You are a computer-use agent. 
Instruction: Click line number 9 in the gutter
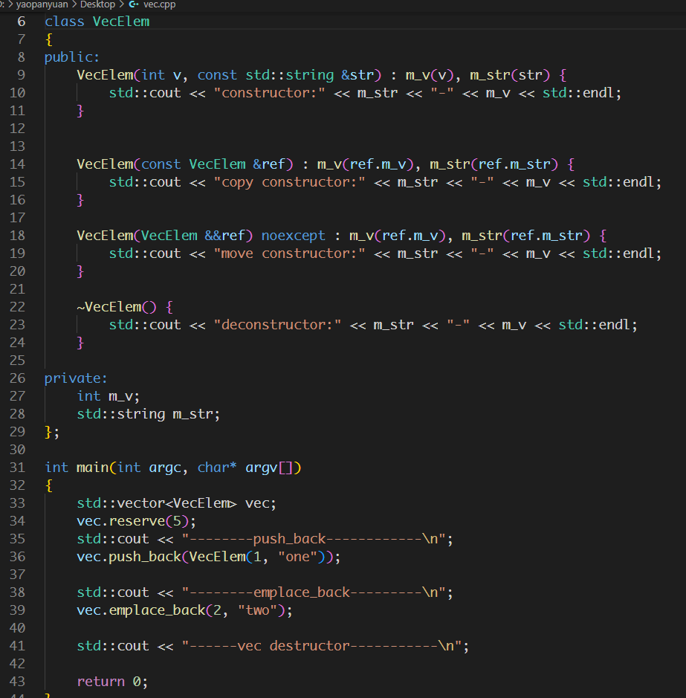click(x=22, y=75)
